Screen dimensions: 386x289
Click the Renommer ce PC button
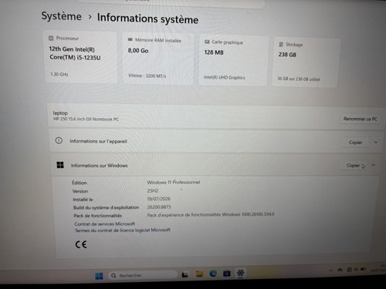click(361, 119)
